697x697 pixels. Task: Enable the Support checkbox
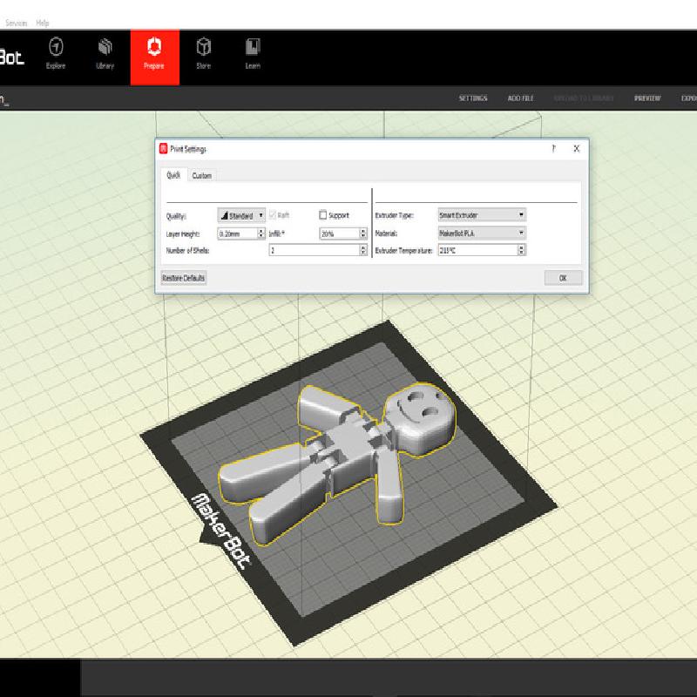323,215
